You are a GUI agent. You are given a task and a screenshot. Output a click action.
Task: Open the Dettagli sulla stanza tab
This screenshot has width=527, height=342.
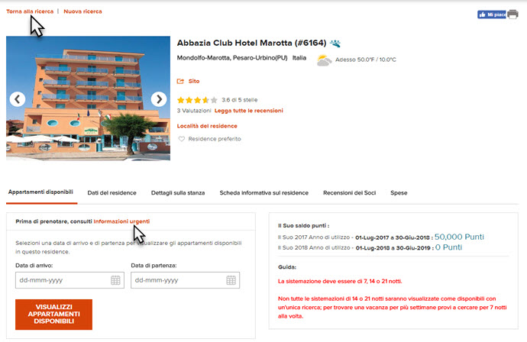click(x=178, y=193)
